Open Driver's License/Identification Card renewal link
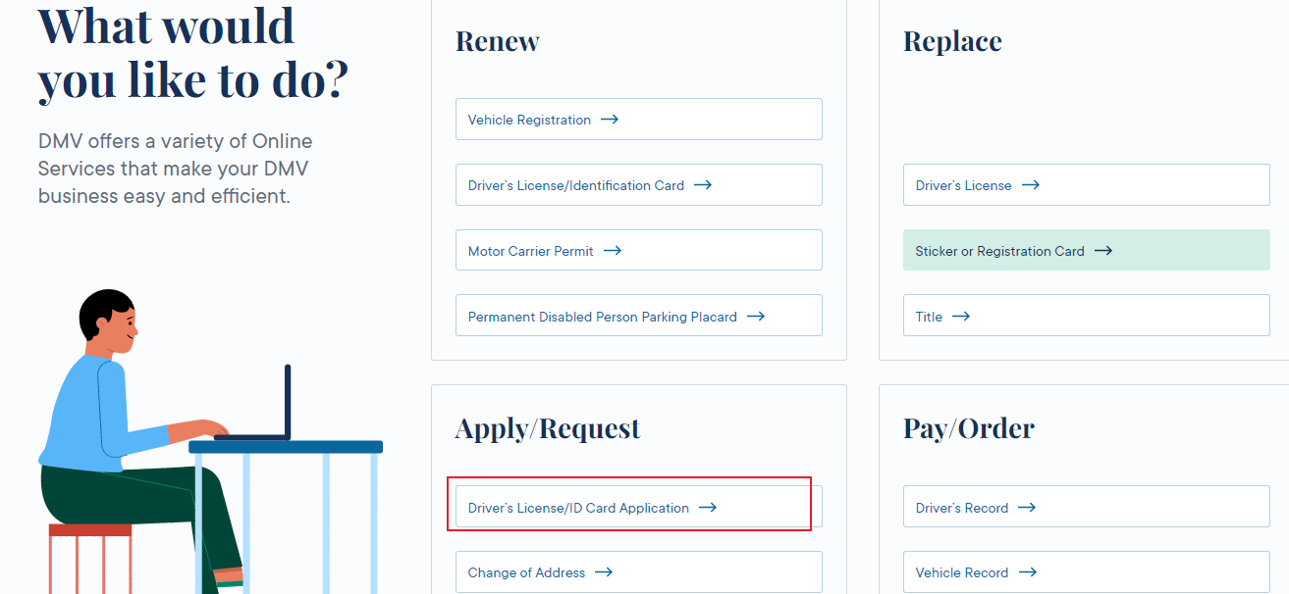 (x=575, y=185)
